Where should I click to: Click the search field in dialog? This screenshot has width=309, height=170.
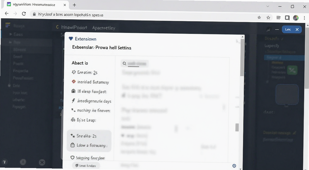(x=134, y=63)
